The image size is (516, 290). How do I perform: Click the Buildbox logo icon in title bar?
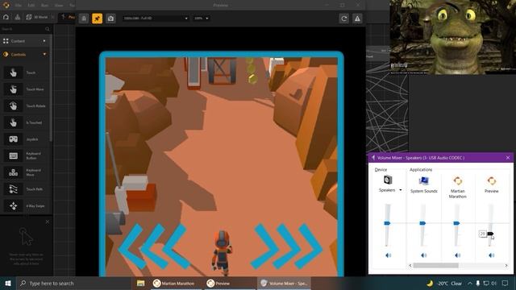6,5
